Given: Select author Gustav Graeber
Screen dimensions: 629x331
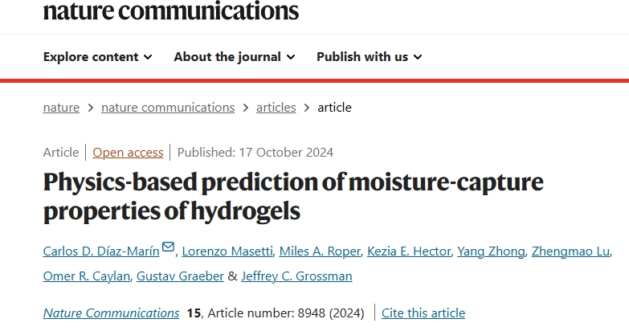Looking at the screenshot, I should pos(180,276).
